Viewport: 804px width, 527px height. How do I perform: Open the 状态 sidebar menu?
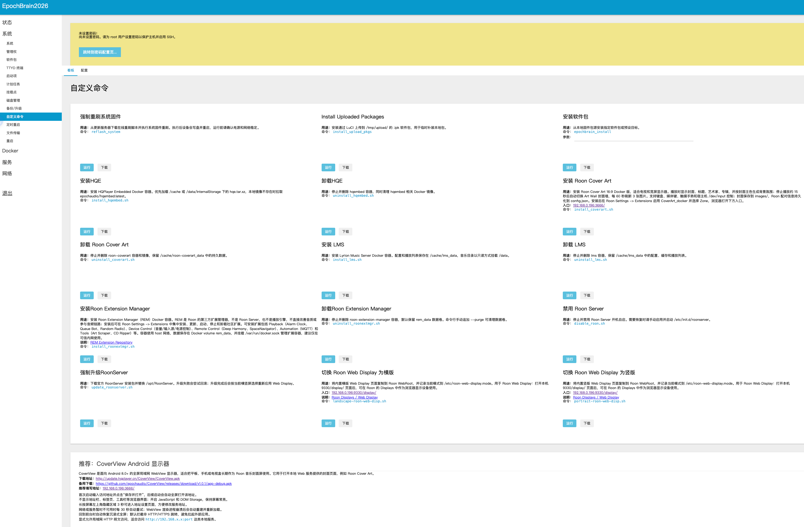coord(7,22)
